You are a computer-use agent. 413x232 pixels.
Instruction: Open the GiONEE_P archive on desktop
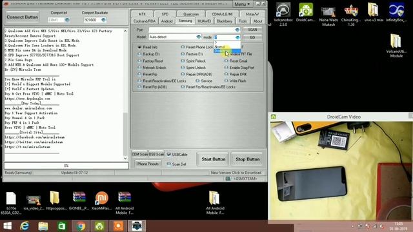coord(79,200)
